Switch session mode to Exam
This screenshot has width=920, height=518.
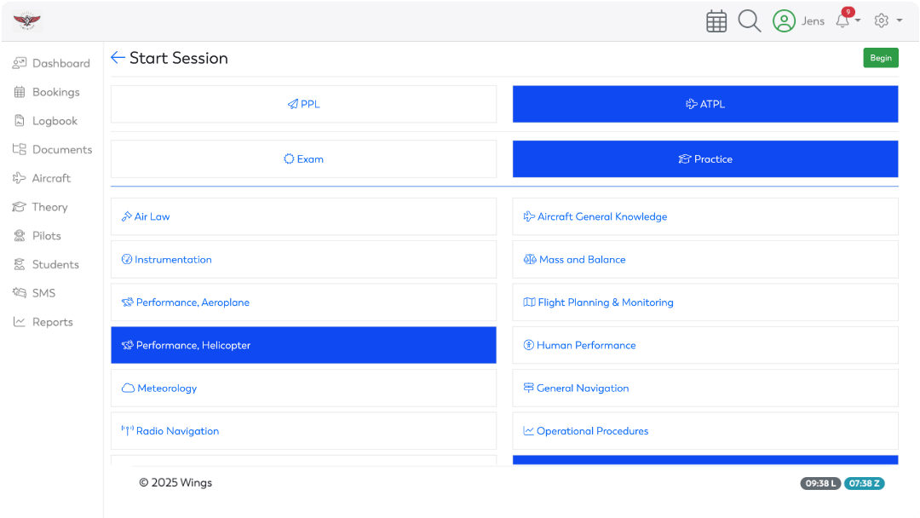[303, 159]
